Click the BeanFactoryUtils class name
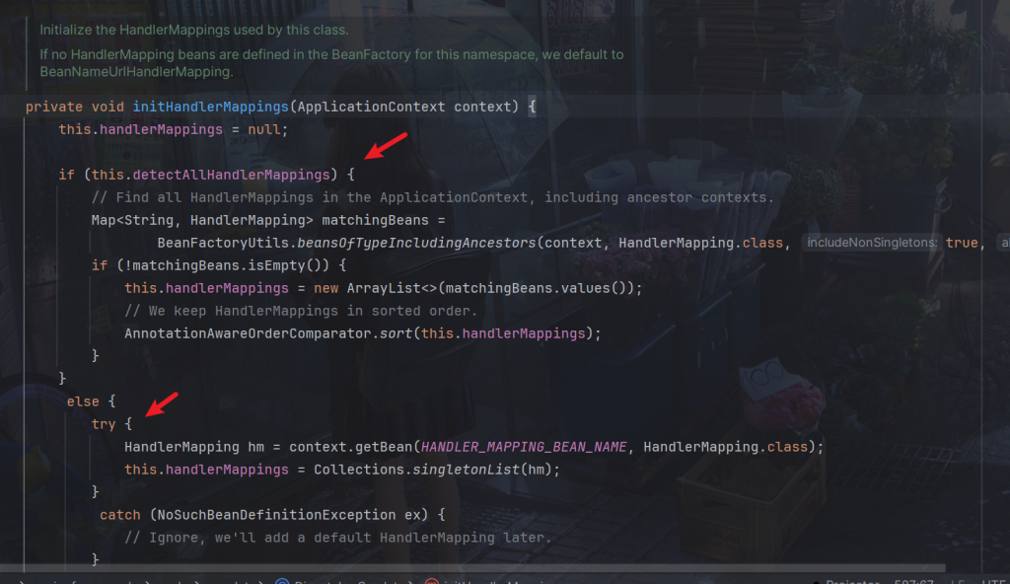The width and height of the screenshot is (1010, 584). 214,243
